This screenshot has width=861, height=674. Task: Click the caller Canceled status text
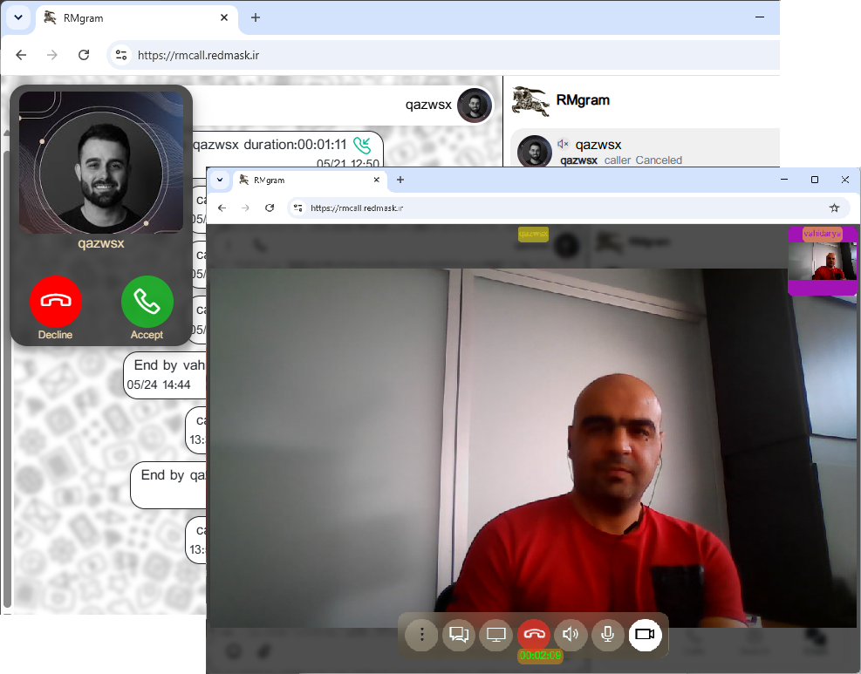point(643,160)
